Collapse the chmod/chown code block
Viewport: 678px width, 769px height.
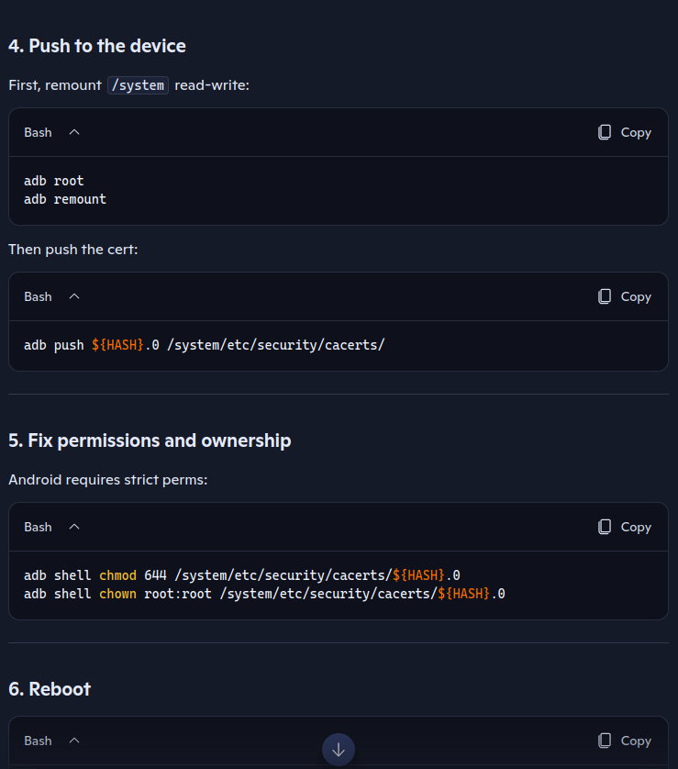click(74, 527)
